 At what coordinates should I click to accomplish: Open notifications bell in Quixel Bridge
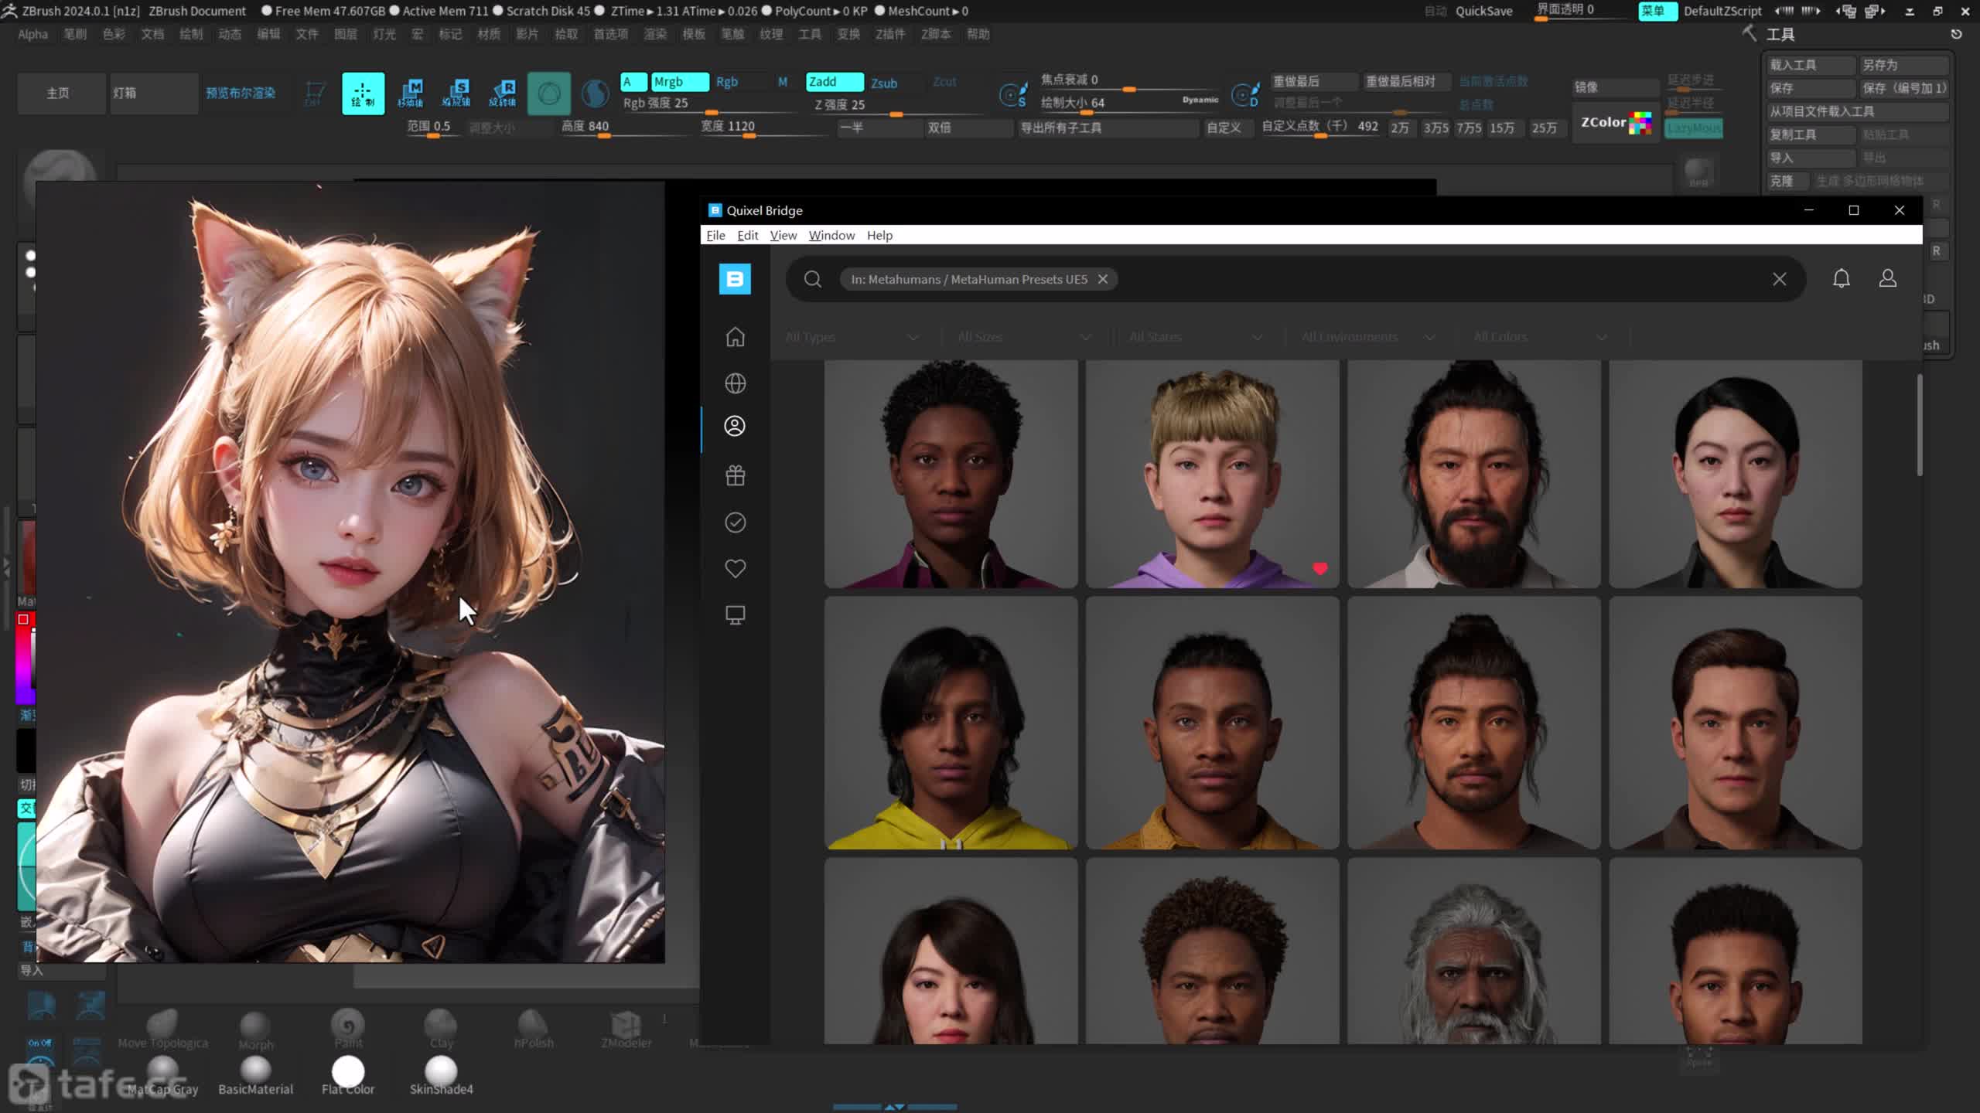(x=1842, y=278)
